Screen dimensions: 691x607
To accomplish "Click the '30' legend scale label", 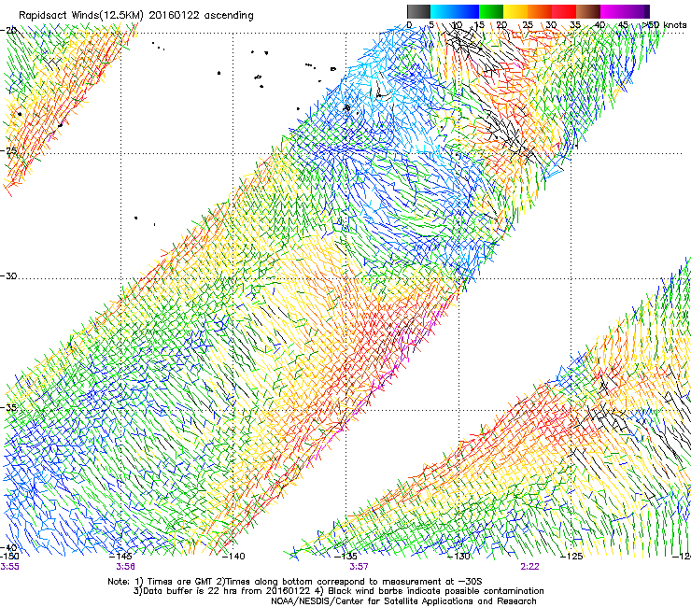I will pos(551,24).
